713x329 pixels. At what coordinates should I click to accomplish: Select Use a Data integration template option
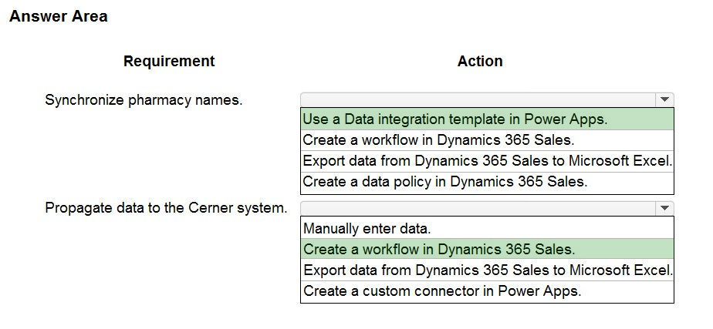pos(487,119)
